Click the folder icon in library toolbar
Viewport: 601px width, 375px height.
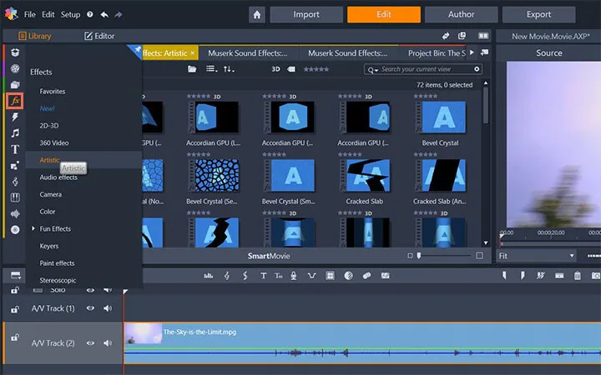tap(192, 69)
